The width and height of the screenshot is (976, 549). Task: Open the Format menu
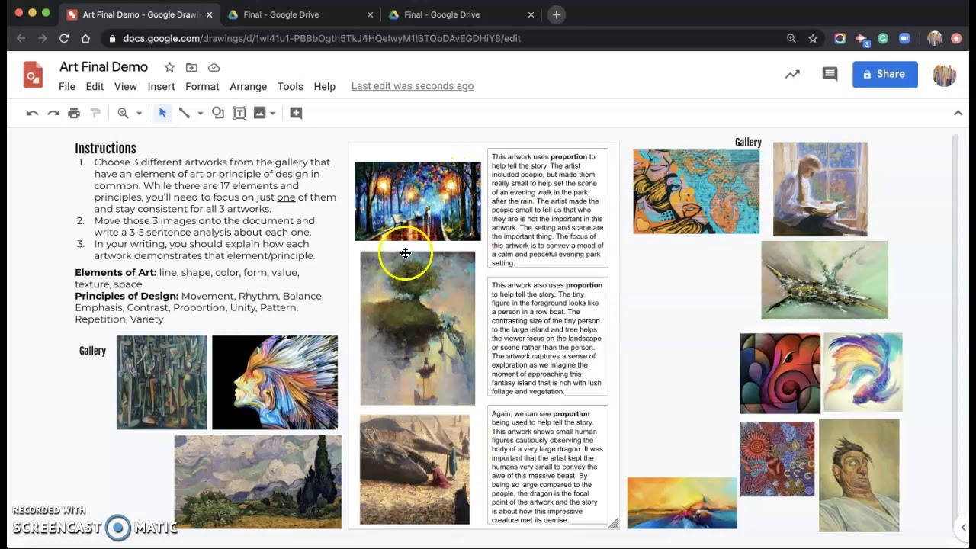click(x=202, y=86)
